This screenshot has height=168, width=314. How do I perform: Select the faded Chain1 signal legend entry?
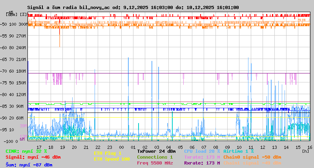click(x=252, y=163)
